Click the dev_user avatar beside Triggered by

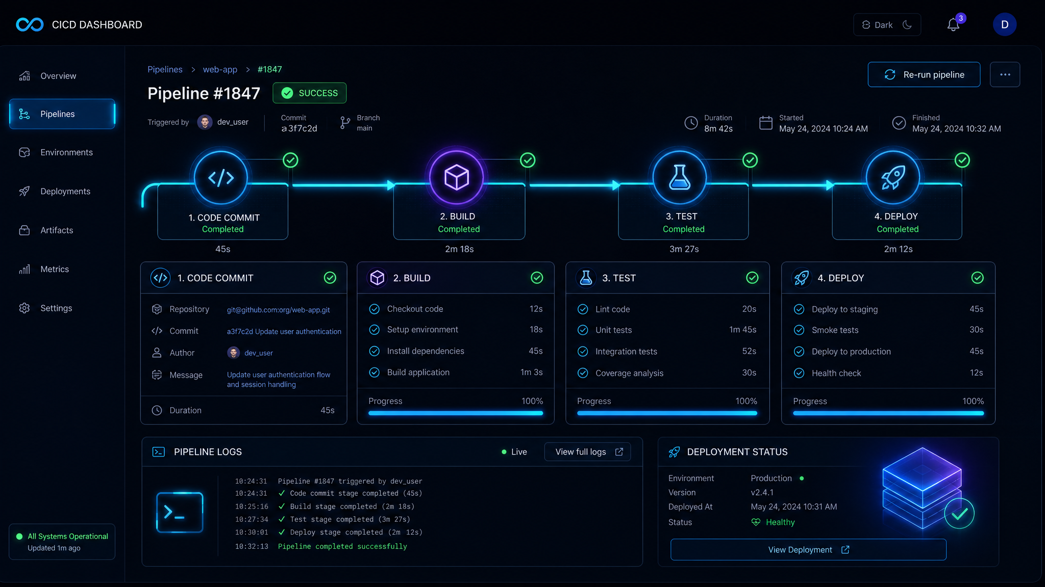pyautogui.click(x=205, y=122)
